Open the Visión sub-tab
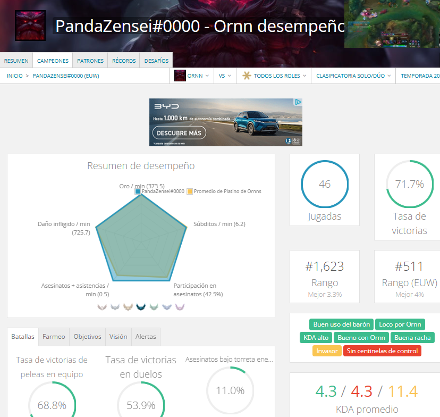Viewport: 440px width, 417px height. (x=118, y=337)
